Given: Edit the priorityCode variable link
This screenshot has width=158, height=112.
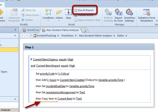Looking at the screenshot, I should pos(47,74).
